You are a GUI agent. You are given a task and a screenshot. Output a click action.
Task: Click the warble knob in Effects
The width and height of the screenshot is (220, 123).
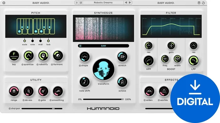coord(164,91)
